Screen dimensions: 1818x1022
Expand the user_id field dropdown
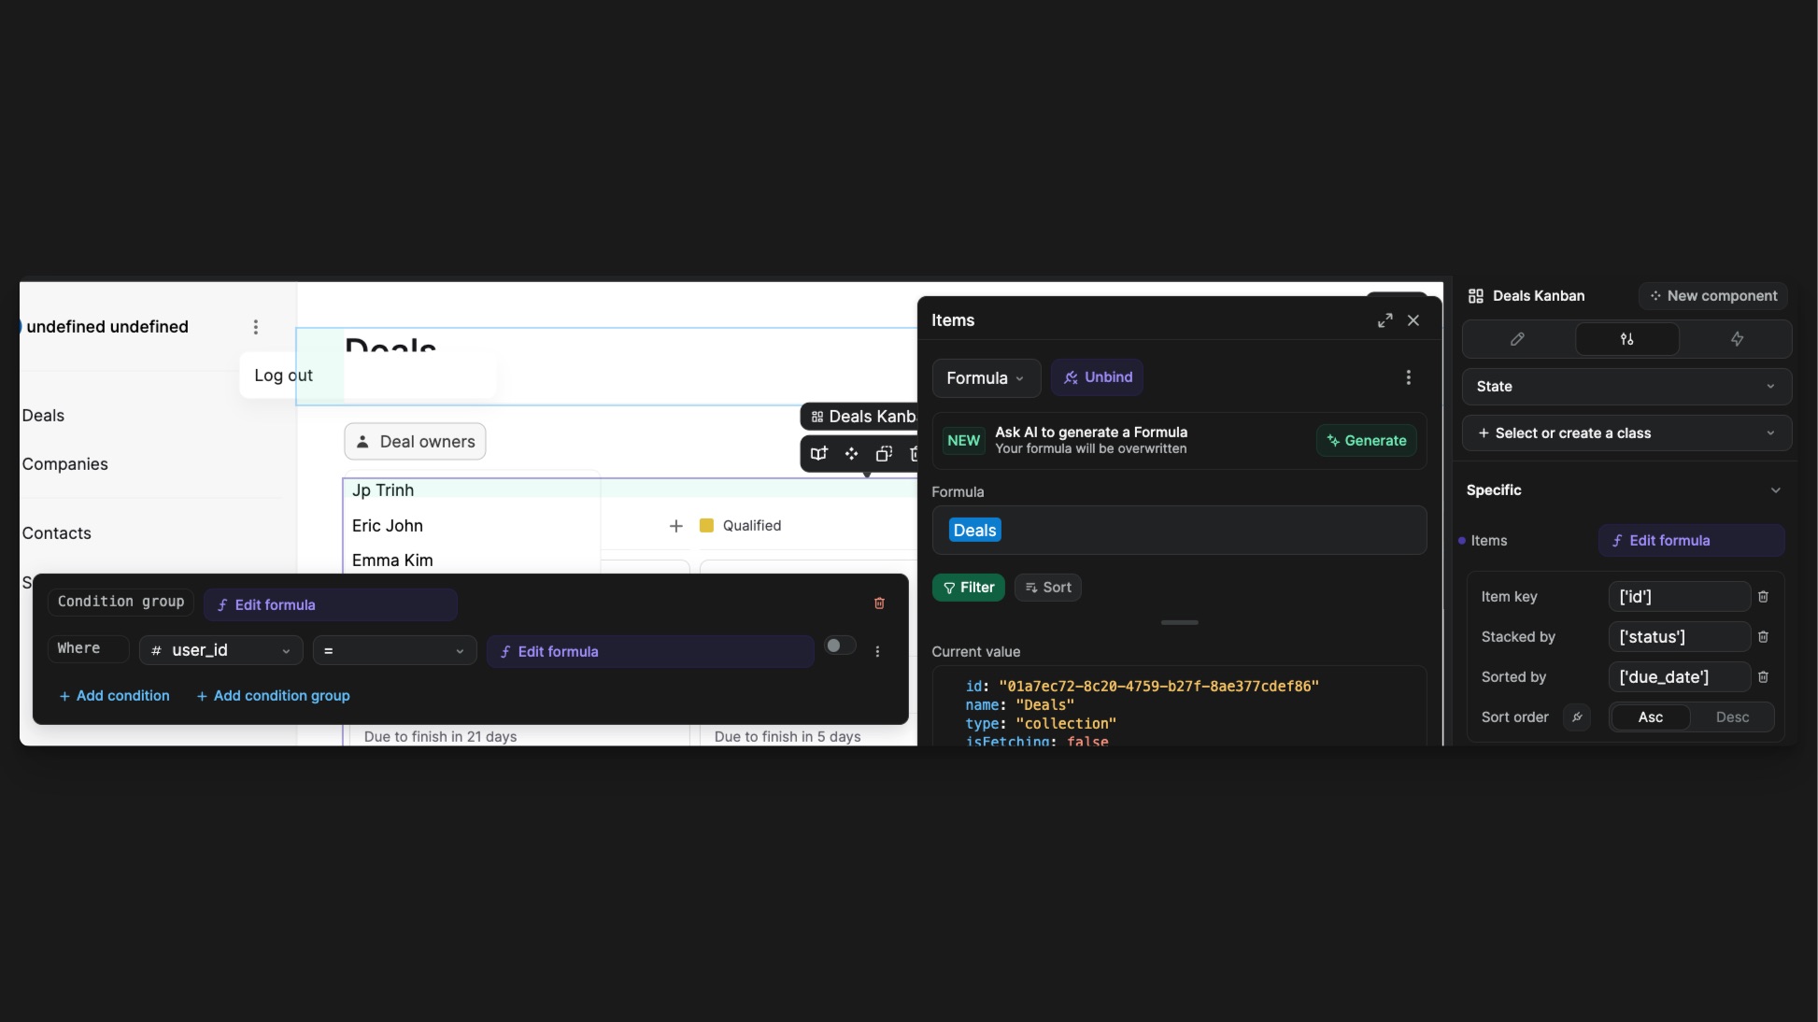[286, 650]
